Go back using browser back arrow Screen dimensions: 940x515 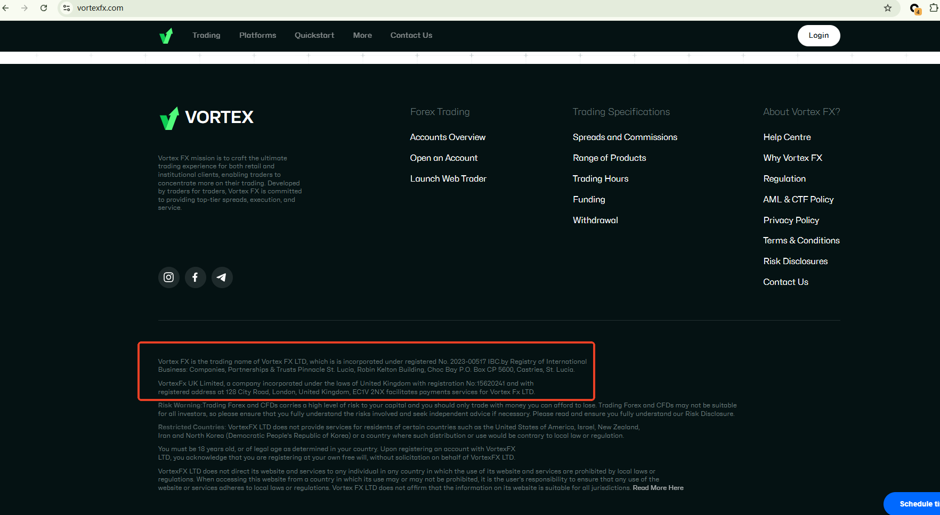click(6, 8)
